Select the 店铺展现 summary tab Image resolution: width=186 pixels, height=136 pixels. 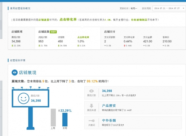point(17,32)
